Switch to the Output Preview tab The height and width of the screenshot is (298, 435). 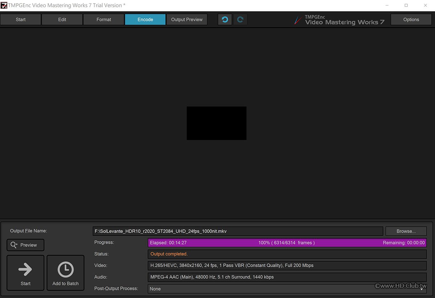click(187, 20)
